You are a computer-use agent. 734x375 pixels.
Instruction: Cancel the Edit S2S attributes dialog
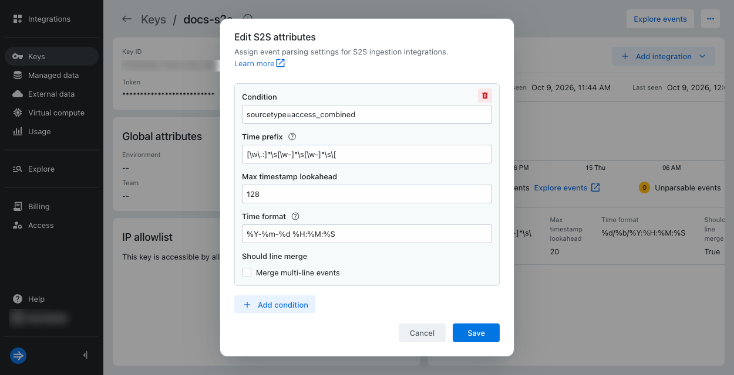422,333
